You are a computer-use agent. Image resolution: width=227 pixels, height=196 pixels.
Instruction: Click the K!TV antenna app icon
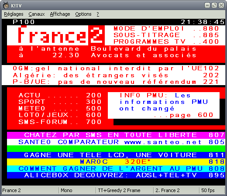[x=6, y=5]
